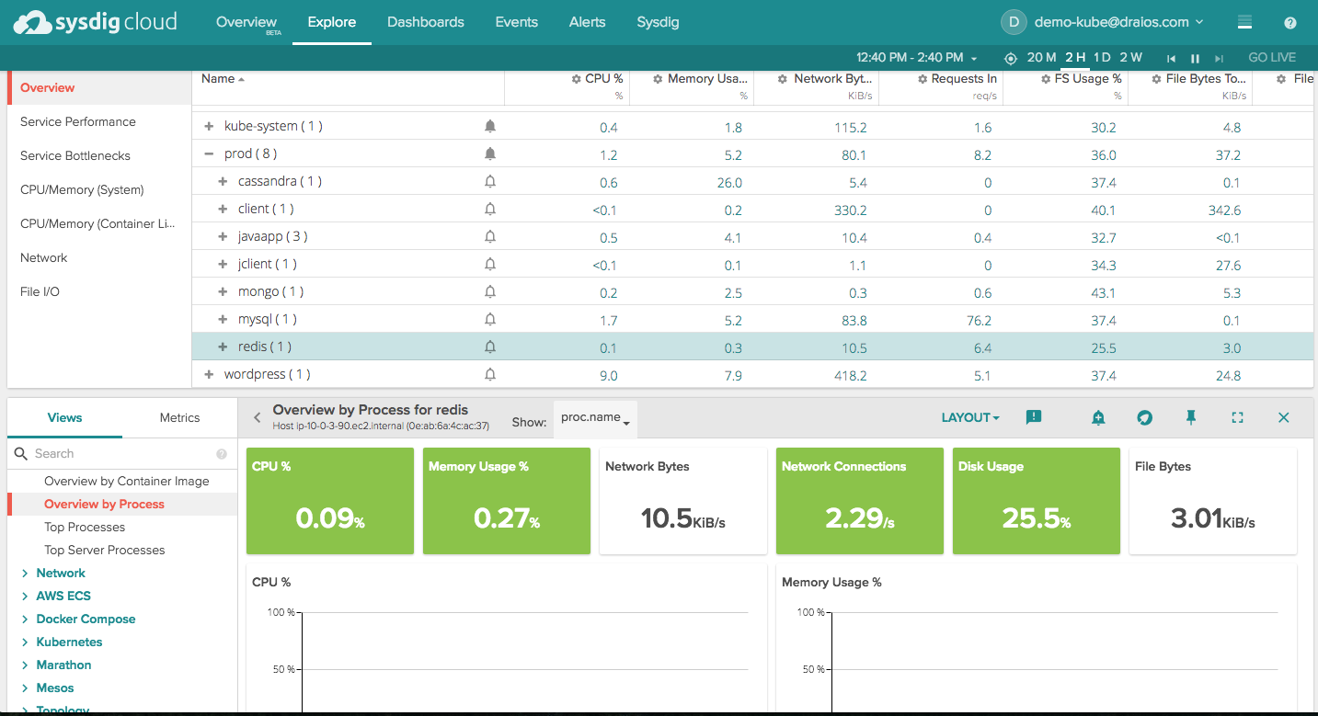This screenshot has height=716, width=1318.
Task: Click the alert bell for prod row
Action: pos(490,153)
